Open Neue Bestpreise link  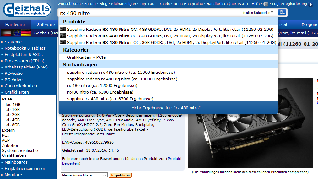188,4
